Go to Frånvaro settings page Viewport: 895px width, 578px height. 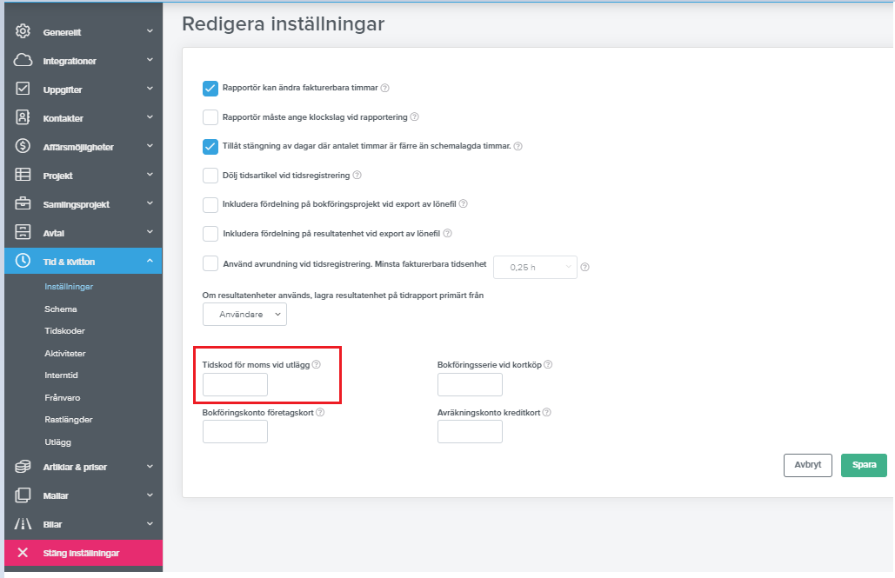pos(63,397)
